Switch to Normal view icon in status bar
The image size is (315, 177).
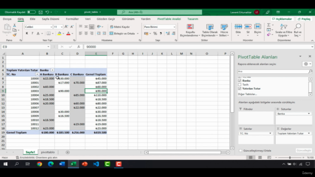coord(251,157)
